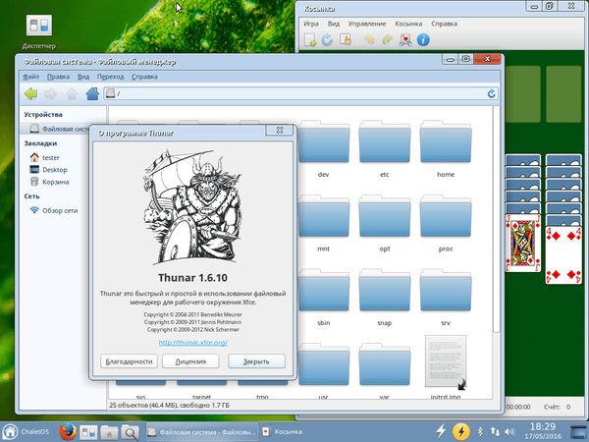Click the back arrow in Thunar toolbar
Screen dimensions: 589x442
point(30,94)
